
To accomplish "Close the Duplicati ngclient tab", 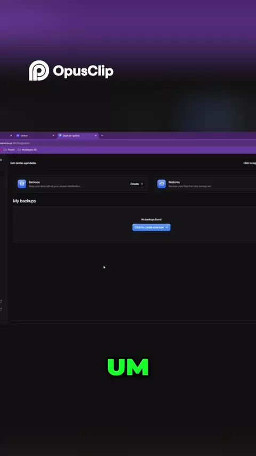I will click(95, 136).
